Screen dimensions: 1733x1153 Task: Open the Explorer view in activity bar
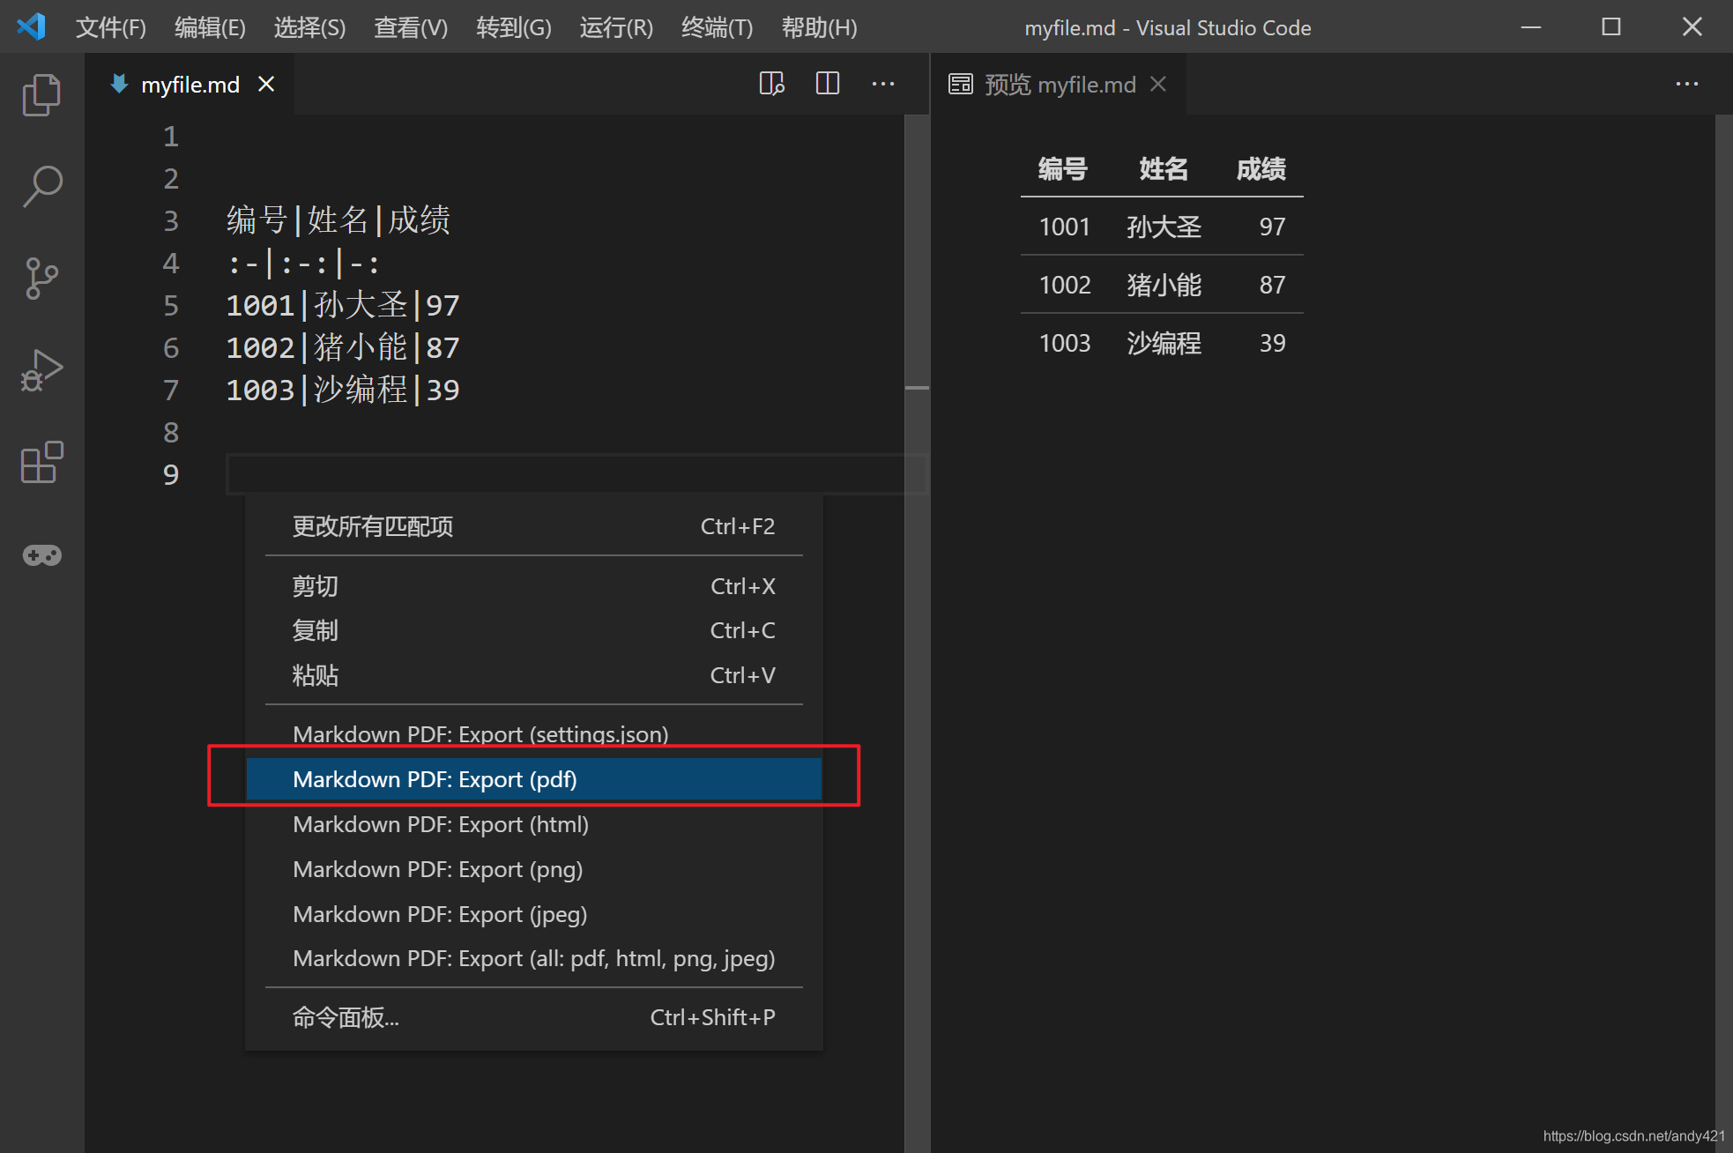(x=41, y=94)
